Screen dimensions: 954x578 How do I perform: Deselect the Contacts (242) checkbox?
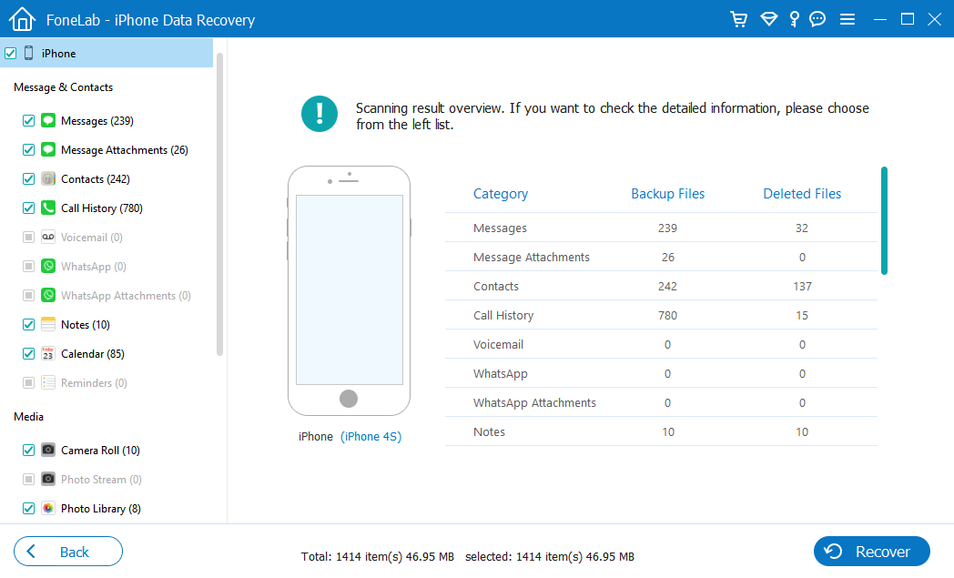click(28, 179)
